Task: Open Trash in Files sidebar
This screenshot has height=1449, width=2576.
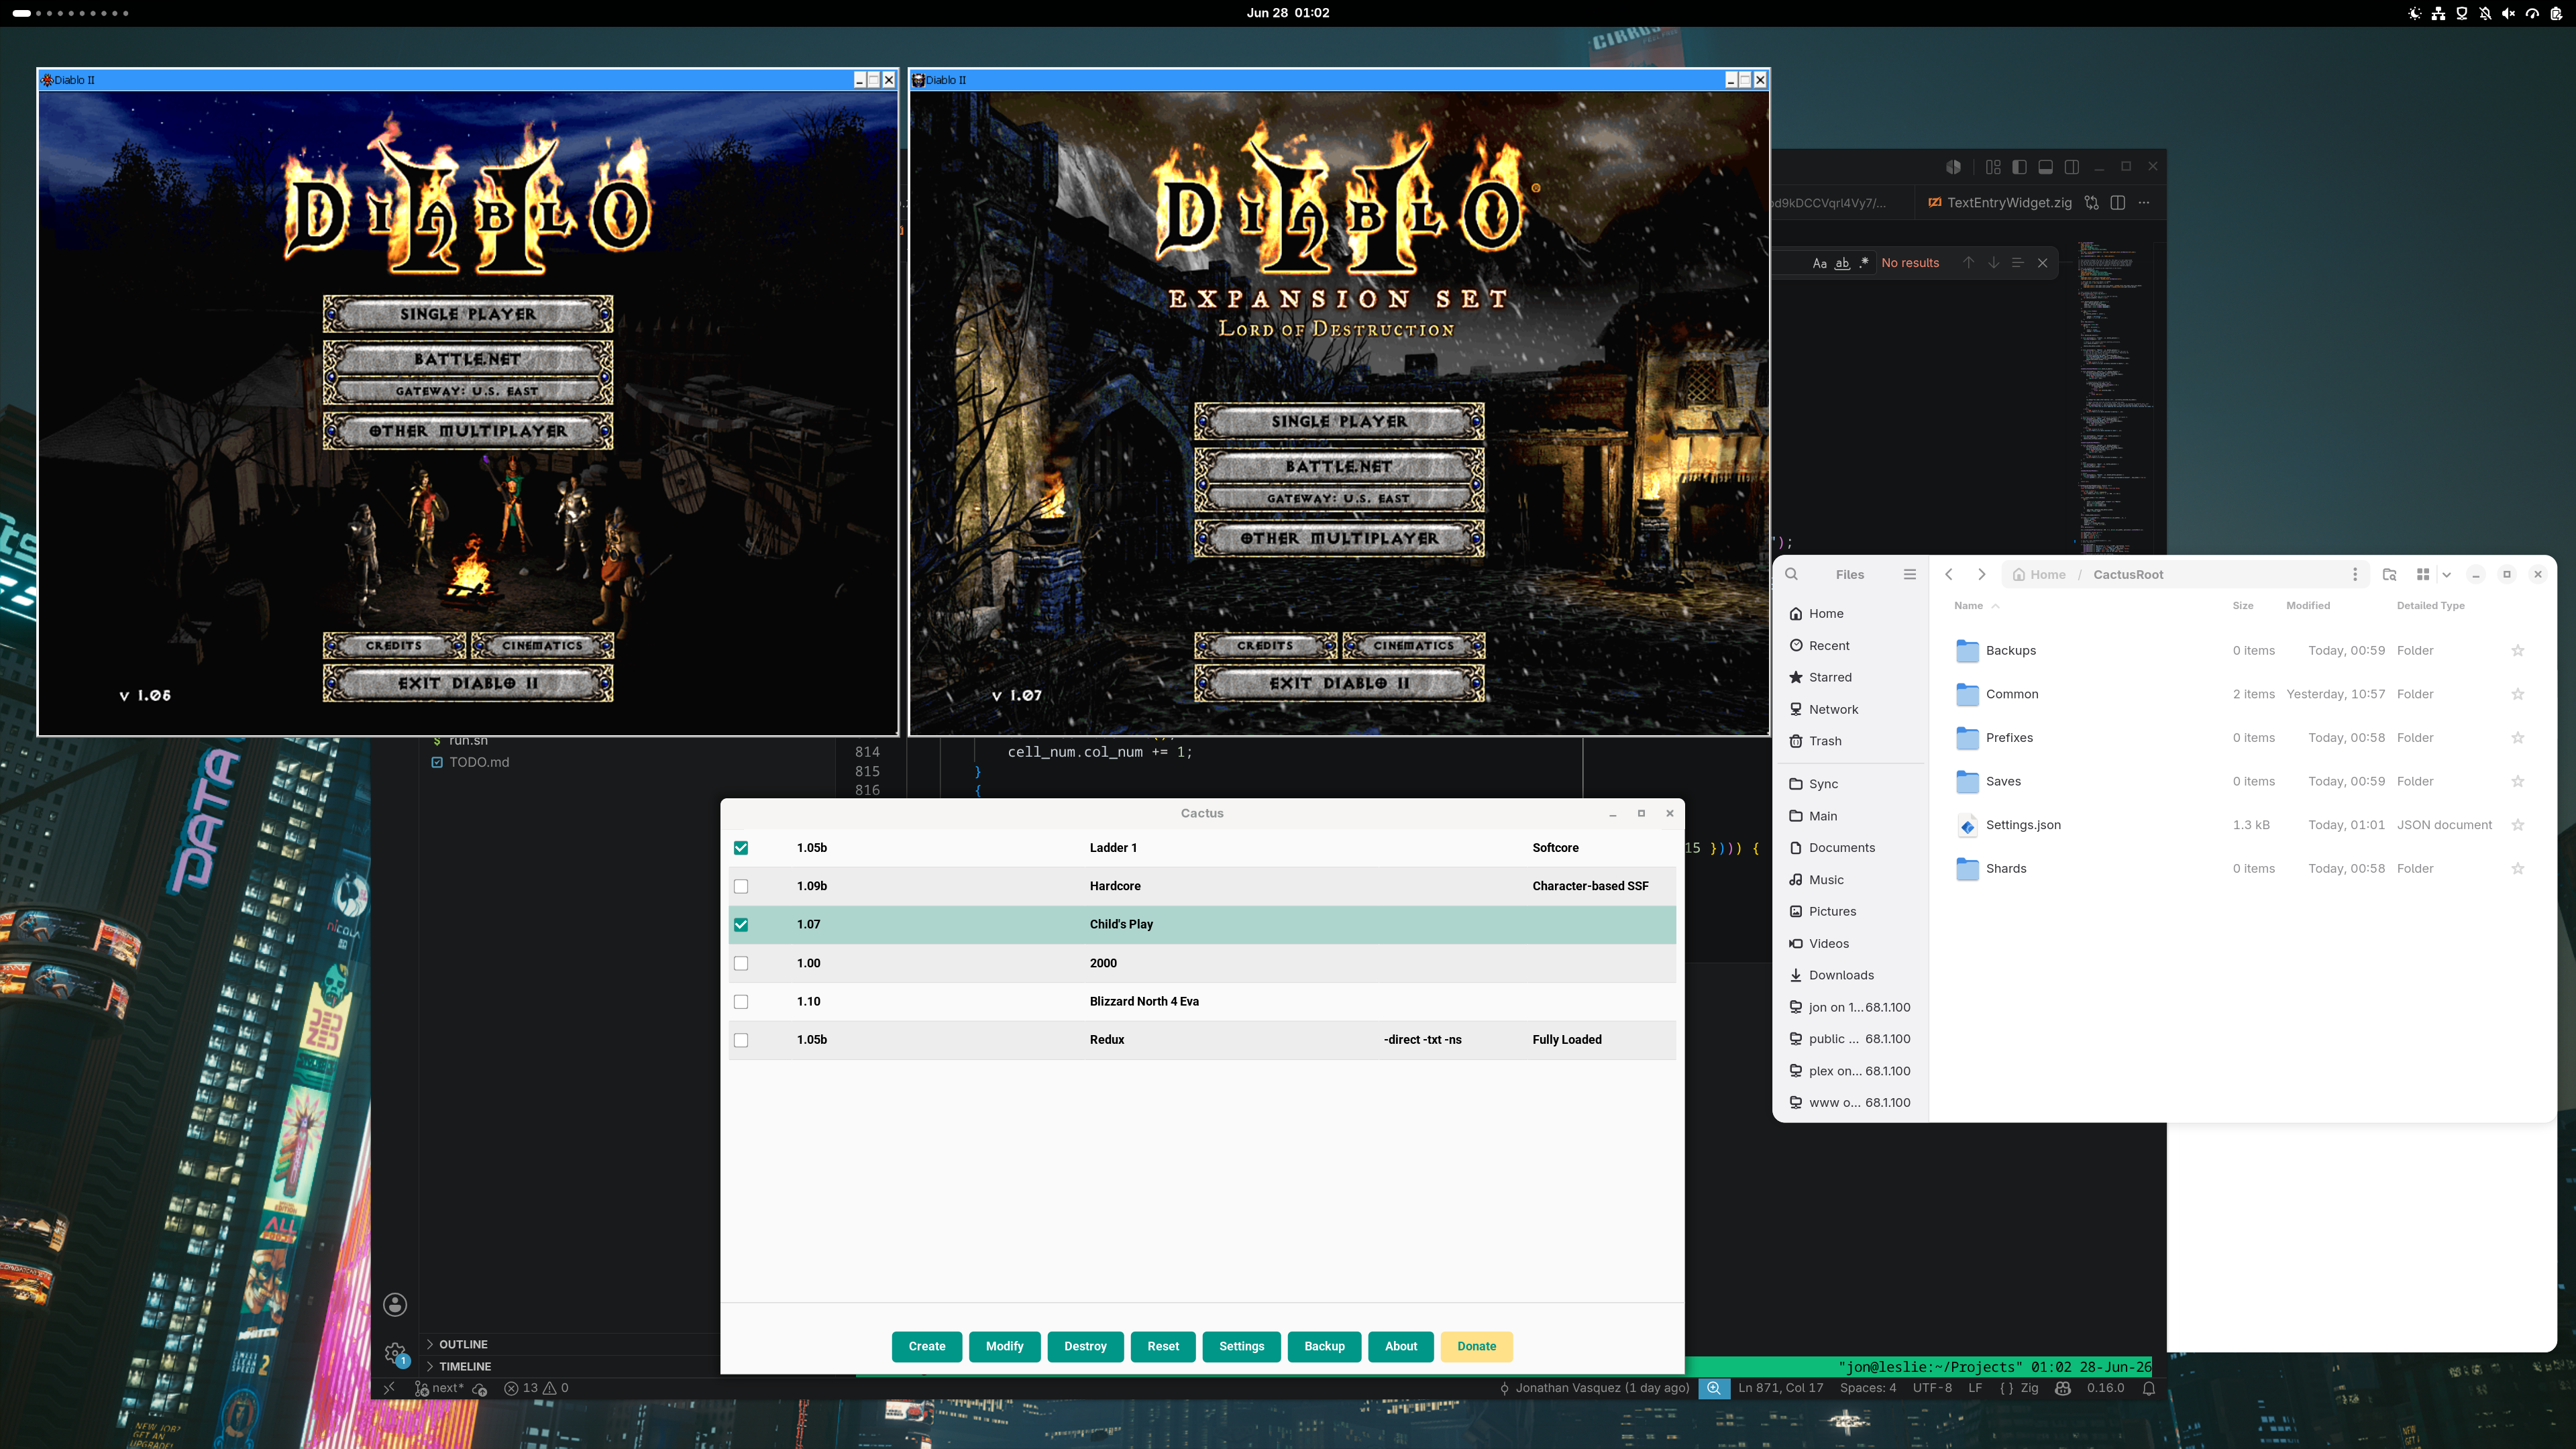Action: [x=1850, y=741]
